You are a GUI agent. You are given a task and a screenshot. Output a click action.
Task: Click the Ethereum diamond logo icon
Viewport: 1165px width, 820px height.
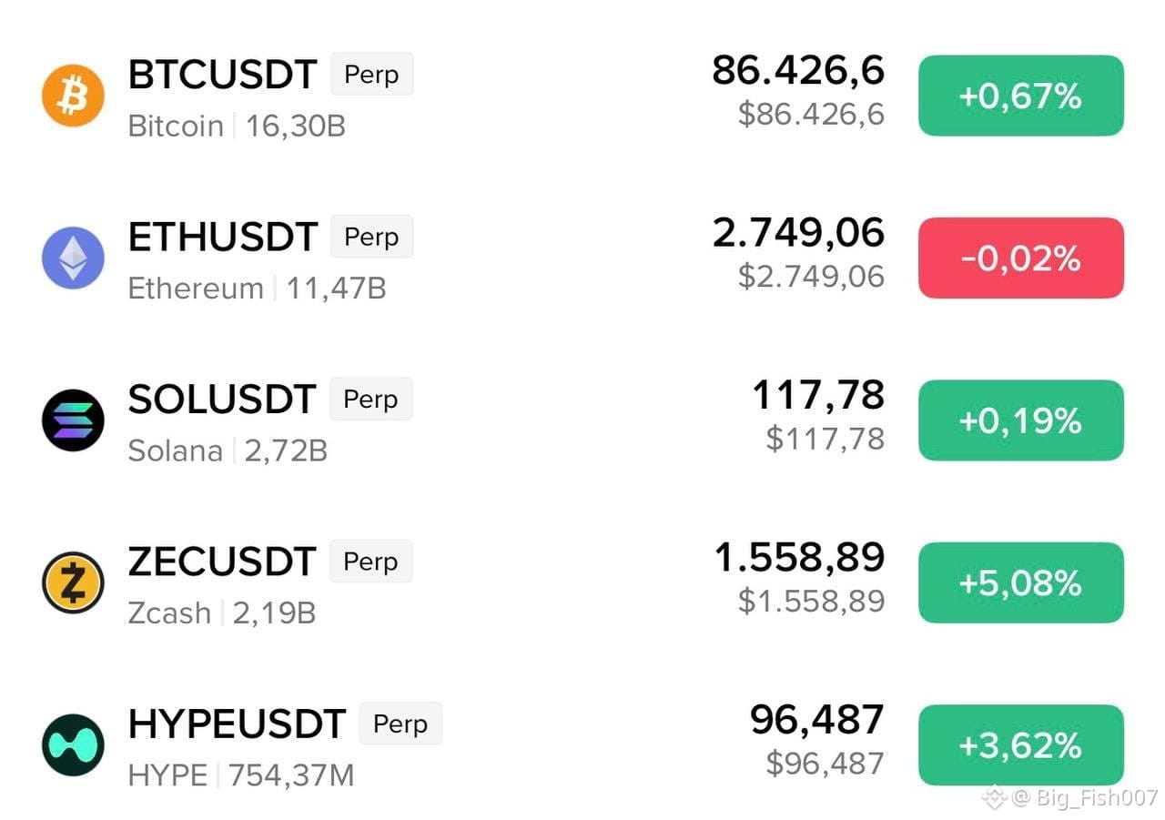(x=73, y=258)
